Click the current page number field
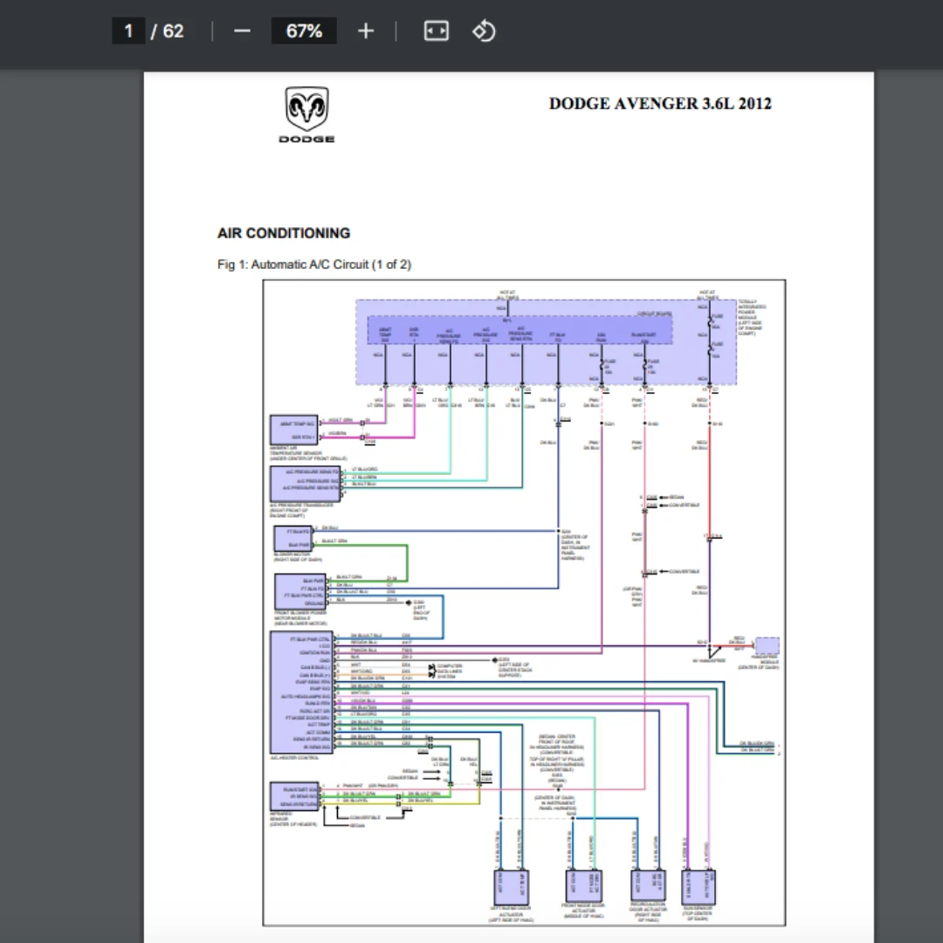This screenshot has height=943, width=943. pos(128,31)
